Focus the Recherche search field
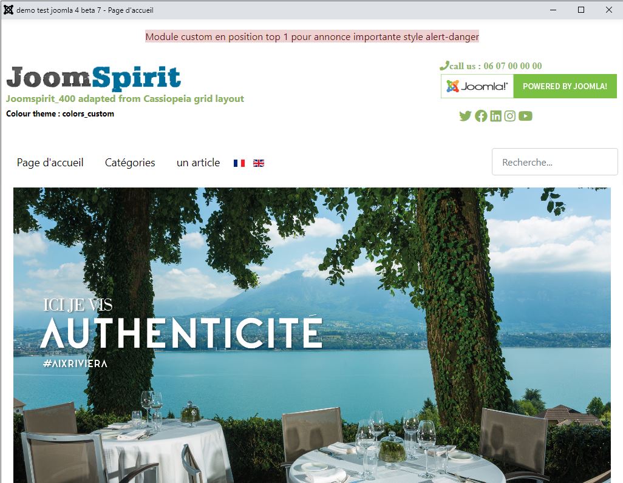Viewport: 623px width, 483px height. tap(554, 161)
